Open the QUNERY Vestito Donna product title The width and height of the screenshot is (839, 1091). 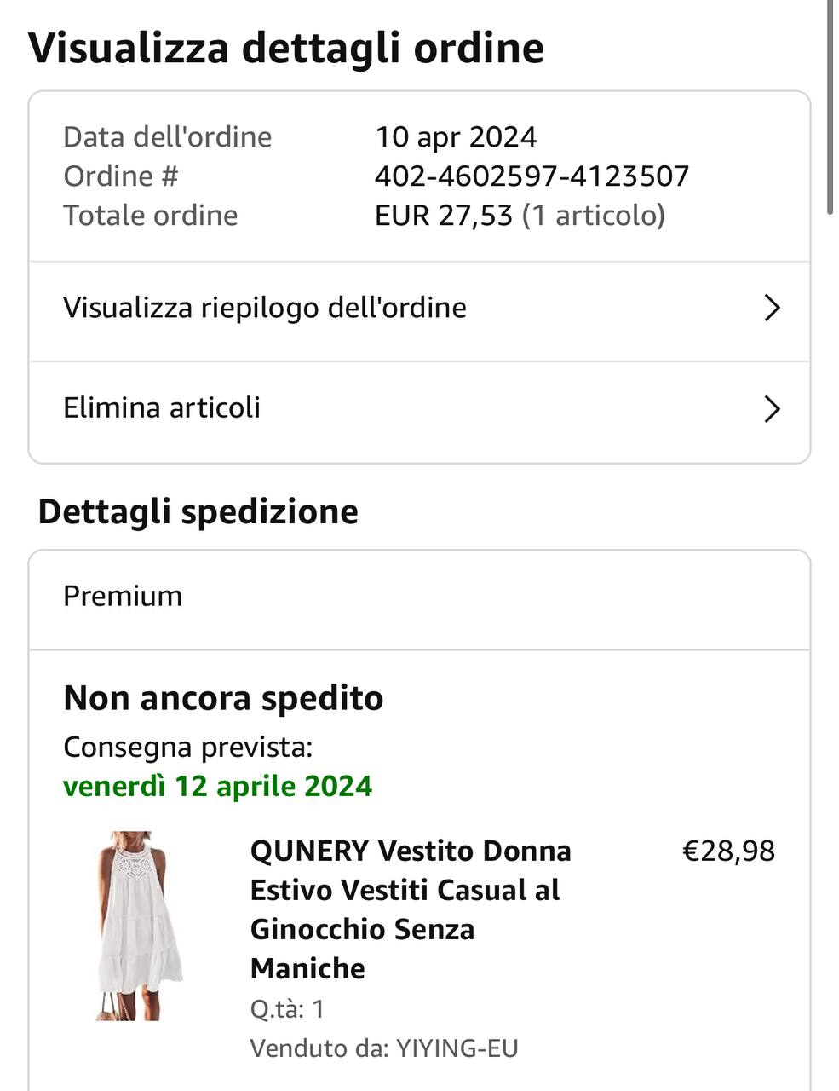tap(411, 909)
